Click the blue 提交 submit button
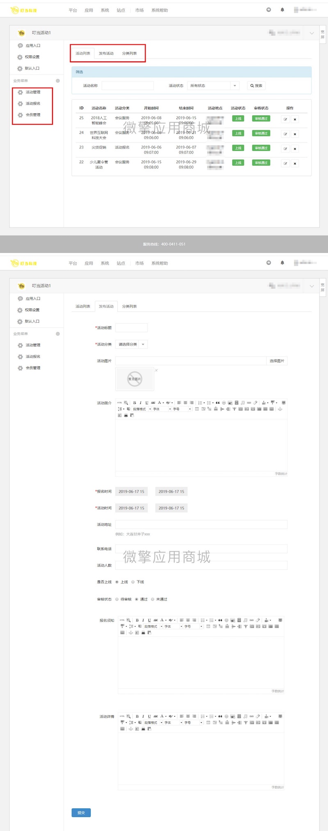The height and width of the screenshot is (831, 328). coord(81,813)
